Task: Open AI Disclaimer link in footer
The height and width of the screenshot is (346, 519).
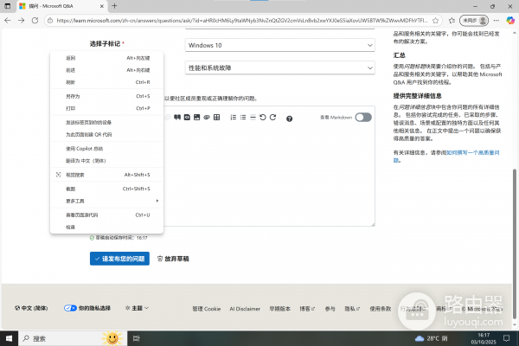Action: point(245,309)
